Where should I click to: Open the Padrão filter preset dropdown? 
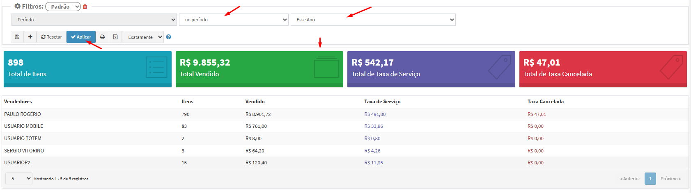pos(63,7)
